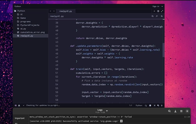
Task: Open the Sign in dropdown
Action: tap(157, 6)
